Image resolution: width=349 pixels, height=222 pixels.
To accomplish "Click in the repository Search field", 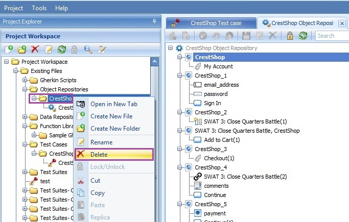I will 332,36.
